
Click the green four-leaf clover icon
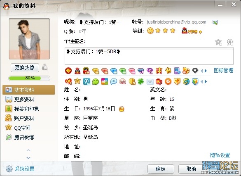[141, 81]
